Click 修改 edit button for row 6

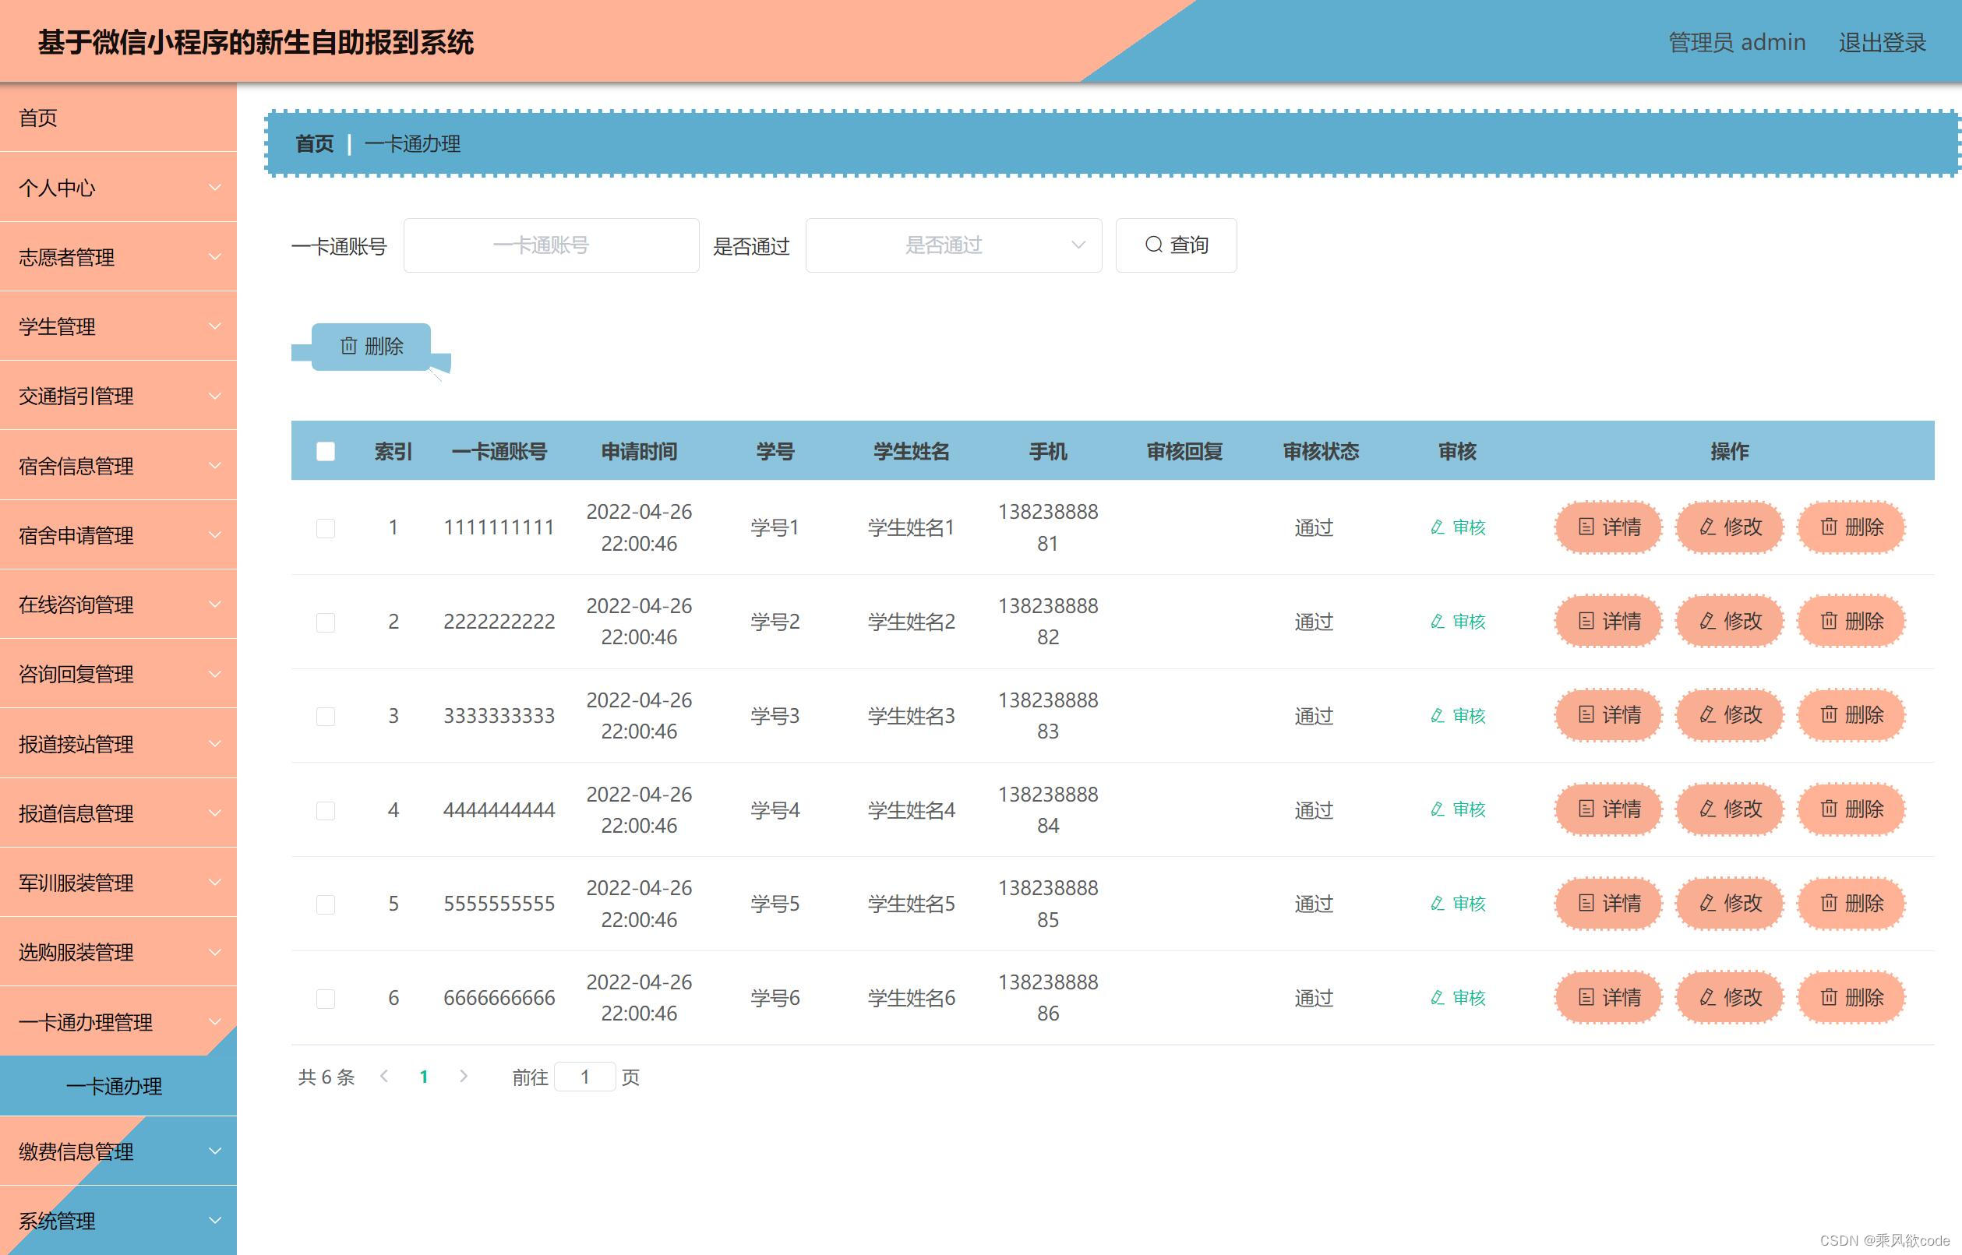(x=1730, y=997)
